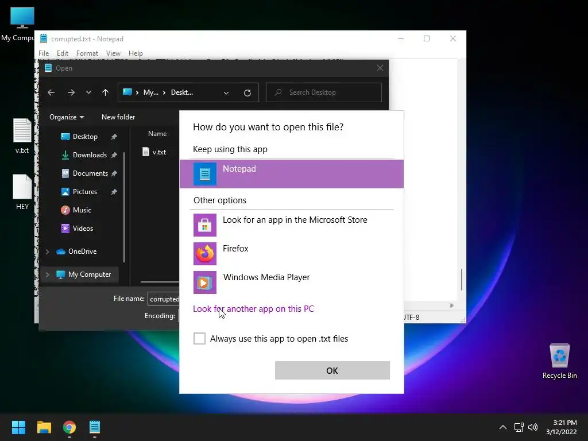Click Notepad vertical scrollbar thumb
The height and width of the screenshot is (441, 588).
(x=462, y=280)
